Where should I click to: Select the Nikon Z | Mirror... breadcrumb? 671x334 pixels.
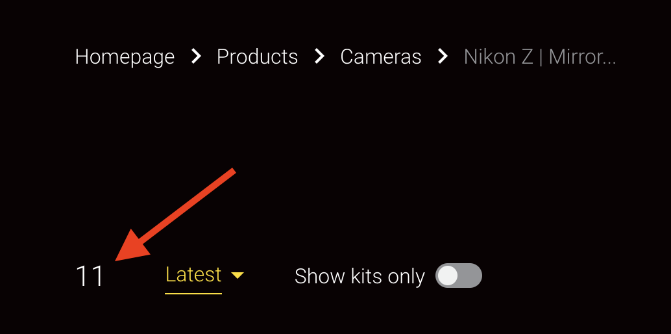tap(539, 57)
